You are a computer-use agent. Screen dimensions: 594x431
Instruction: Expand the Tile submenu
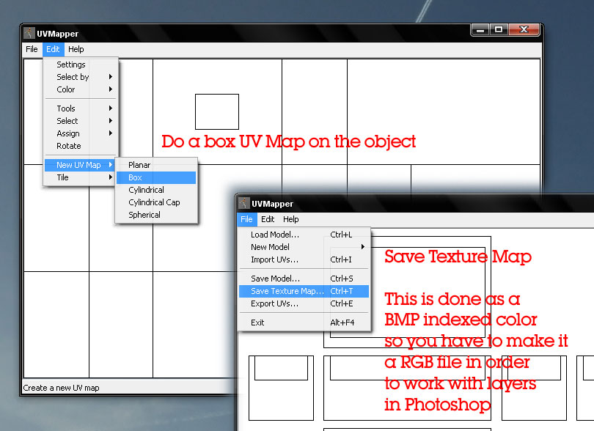coord(81,177)
